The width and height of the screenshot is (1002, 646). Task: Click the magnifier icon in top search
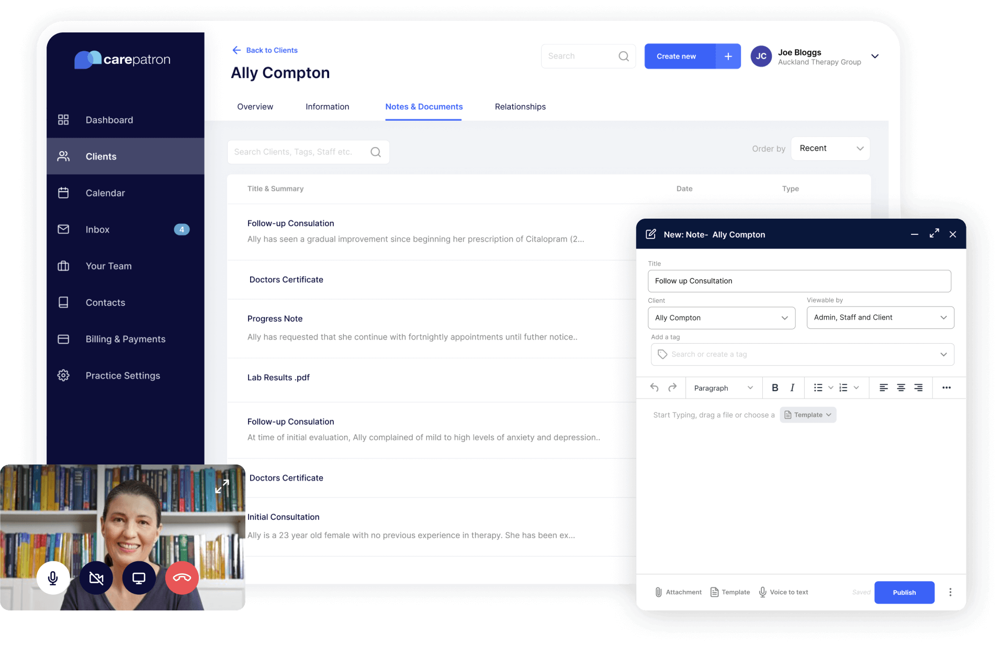624,56
